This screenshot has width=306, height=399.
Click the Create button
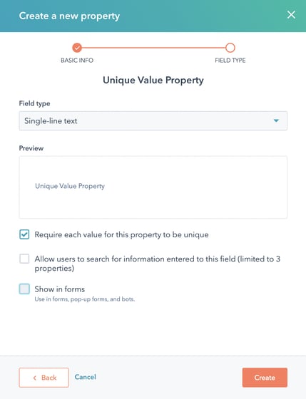[x=265, y=378]
